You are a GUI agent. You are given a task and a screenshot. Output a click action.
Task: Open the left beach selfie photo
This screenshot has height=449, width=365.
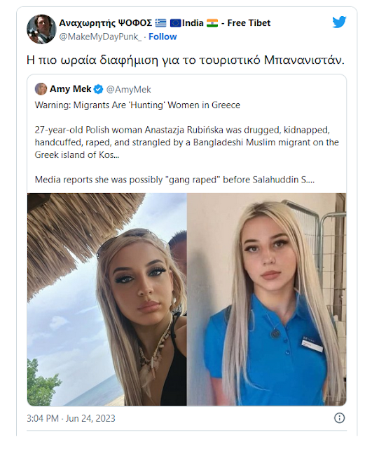[x=107, y=300]
